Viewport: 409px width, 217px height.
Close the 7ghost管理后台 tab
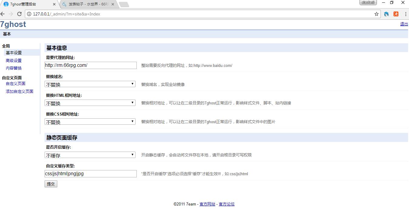coord(54,4)
